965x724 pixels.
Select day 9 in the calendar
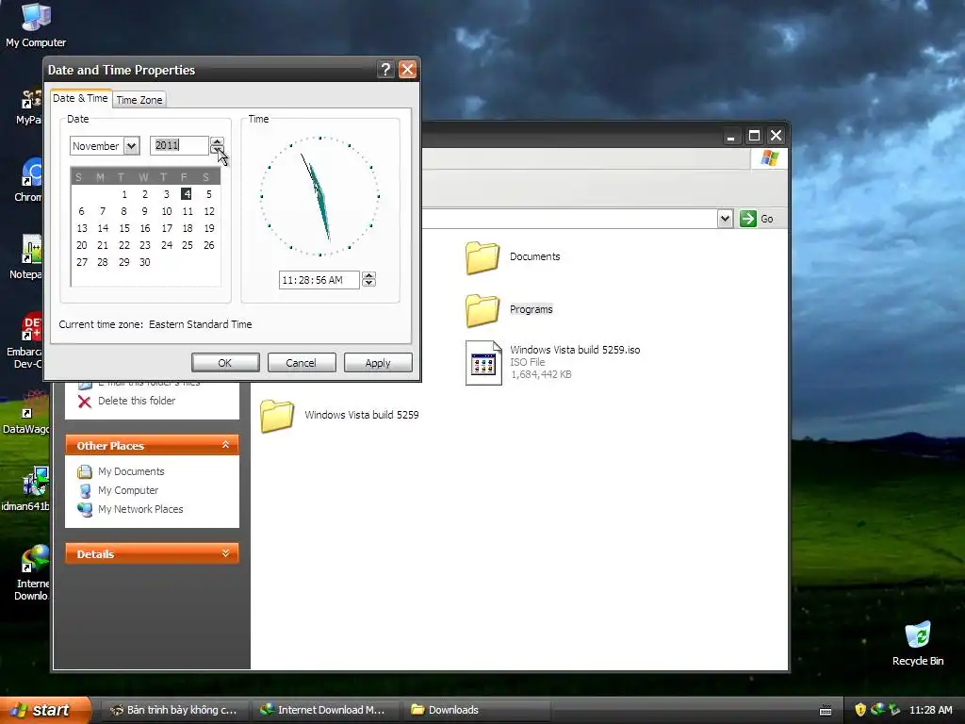click(x=144, y=211)
